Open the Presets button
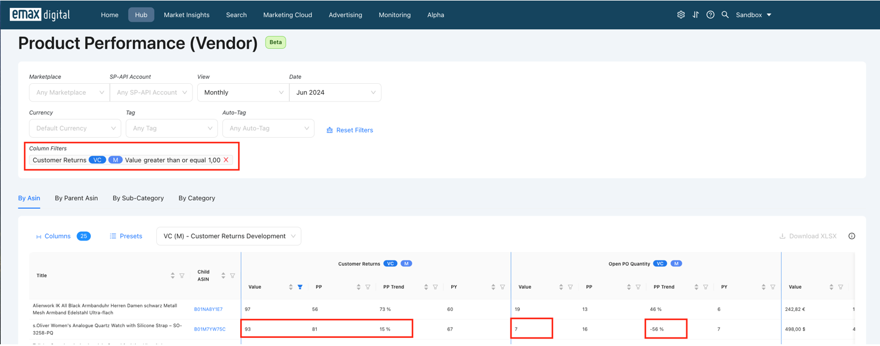This screenshot has height=346, width=880. (126, 236)
